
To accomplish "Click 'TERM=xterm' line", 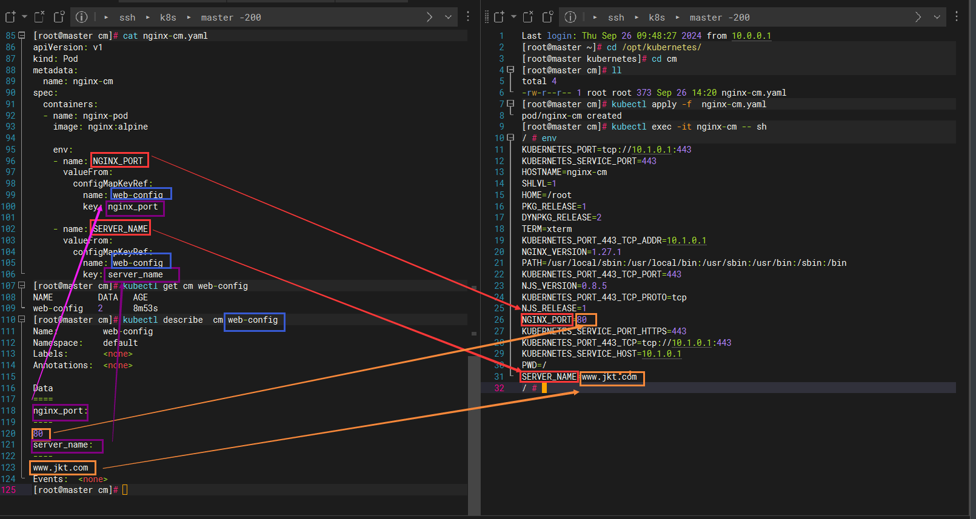I will [547, 229].
